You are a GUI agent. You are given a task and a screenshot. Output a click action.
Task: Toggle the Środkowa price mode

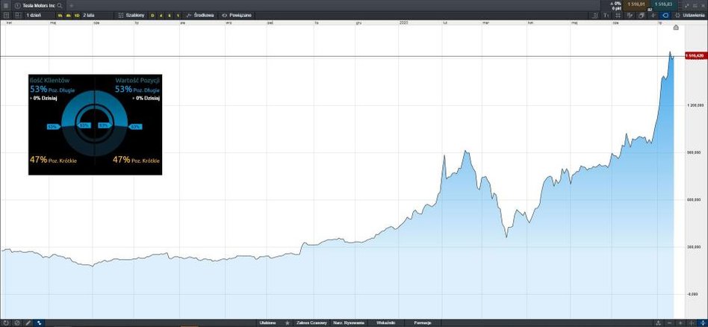(x=200, y=14)
